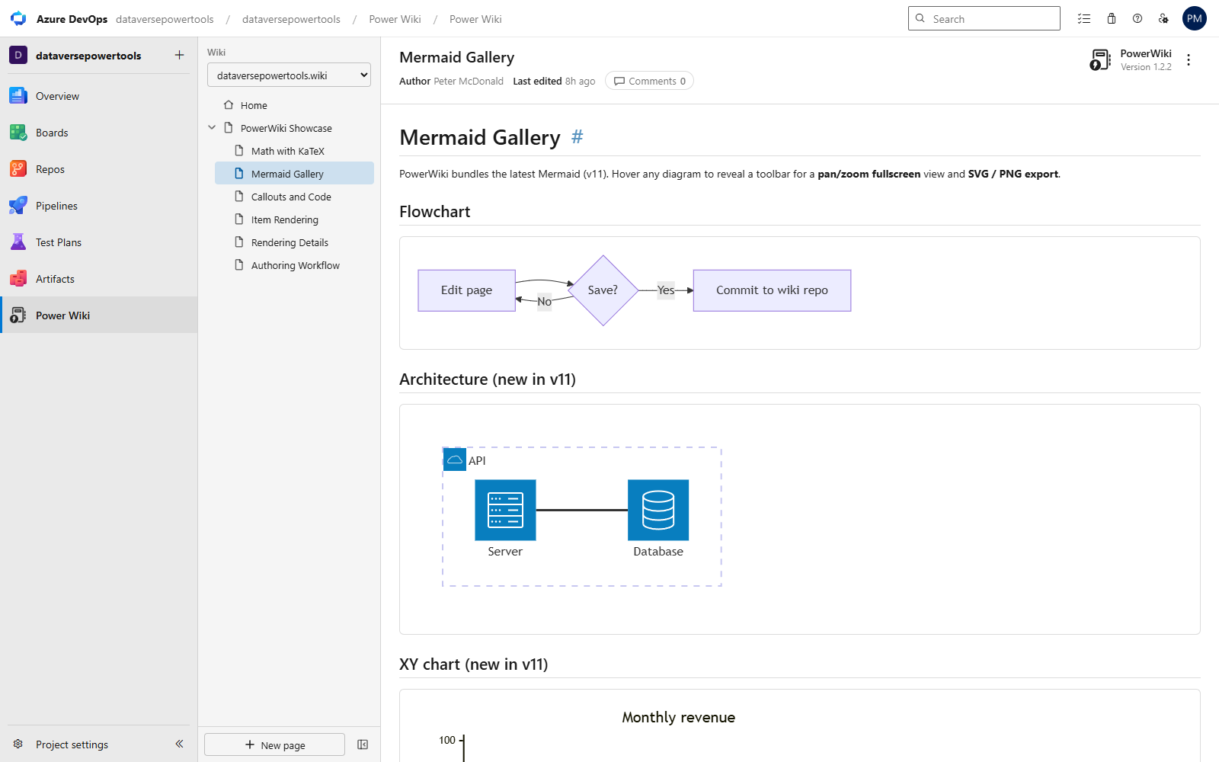Open the Math with KaTeX page

(288, 151)
